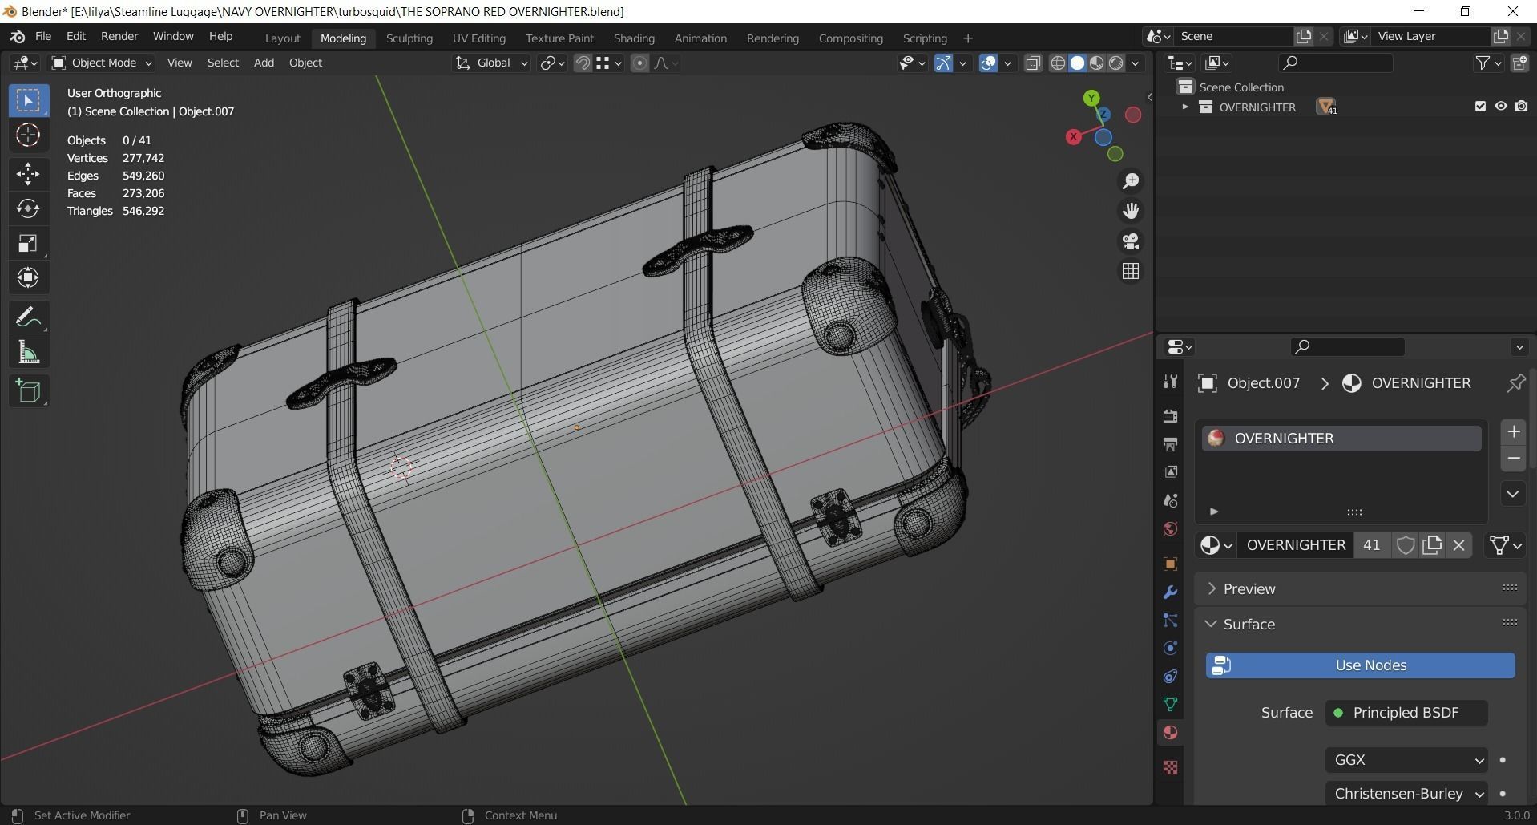Toggle viewport overlays
This screenshot has height=825, width=1537.
tap(989, 63)
